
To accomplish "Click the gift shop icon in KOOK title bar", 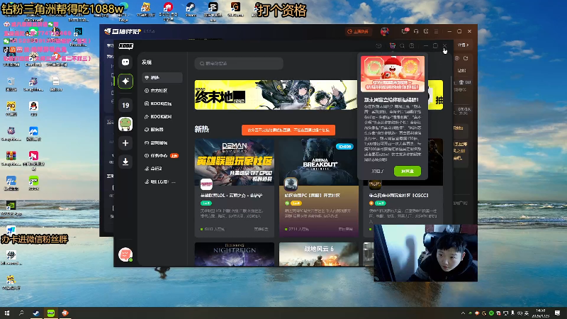I will tap(393, 46).
